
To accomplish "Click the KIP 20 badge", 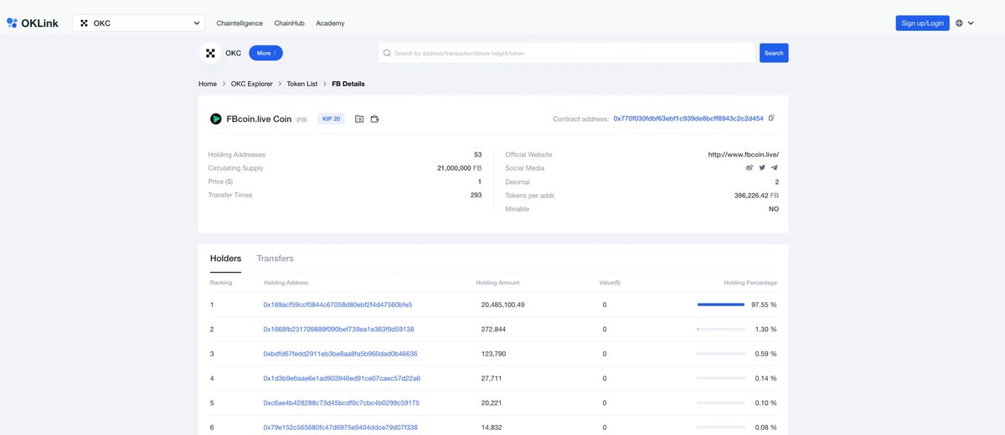I will pyautogui.click(x=331, y=119).
